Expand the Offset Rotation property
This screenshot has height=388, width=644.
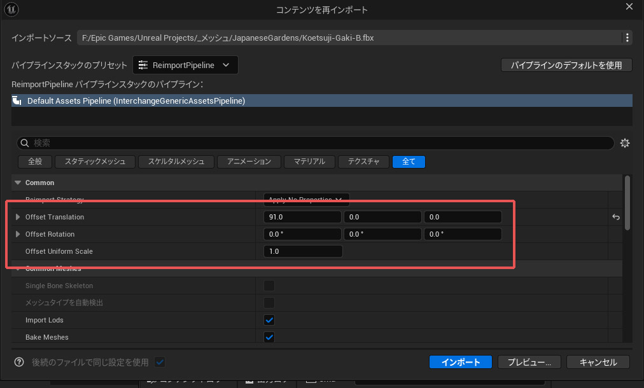pyautogui.click(x=18, y=235)
